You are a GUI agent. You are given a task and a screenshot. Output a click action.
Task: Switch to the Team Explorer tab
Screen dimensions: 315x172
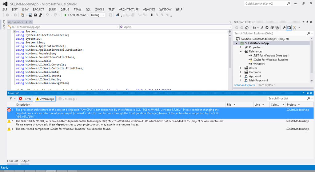[266, 85]
